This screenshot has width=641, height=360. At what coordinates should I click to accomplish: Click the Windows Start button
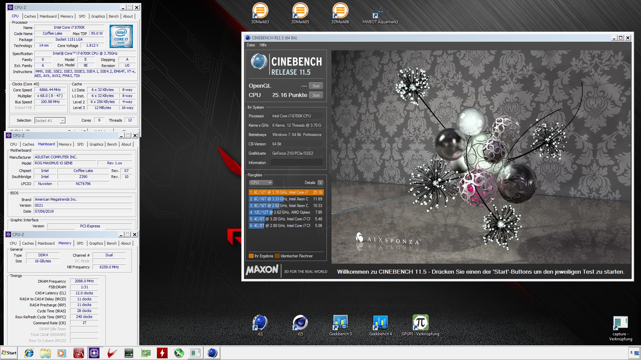[9, 353]
